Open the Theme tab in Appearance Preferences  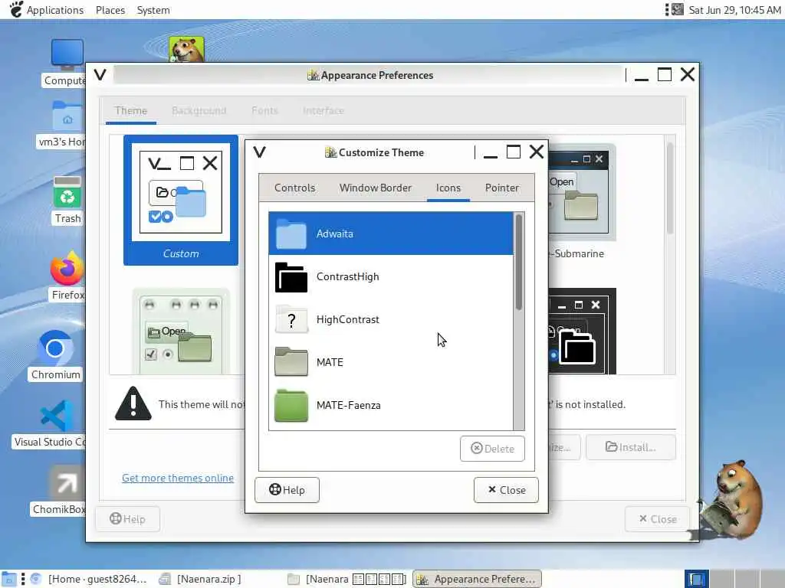tap(130, 110)
